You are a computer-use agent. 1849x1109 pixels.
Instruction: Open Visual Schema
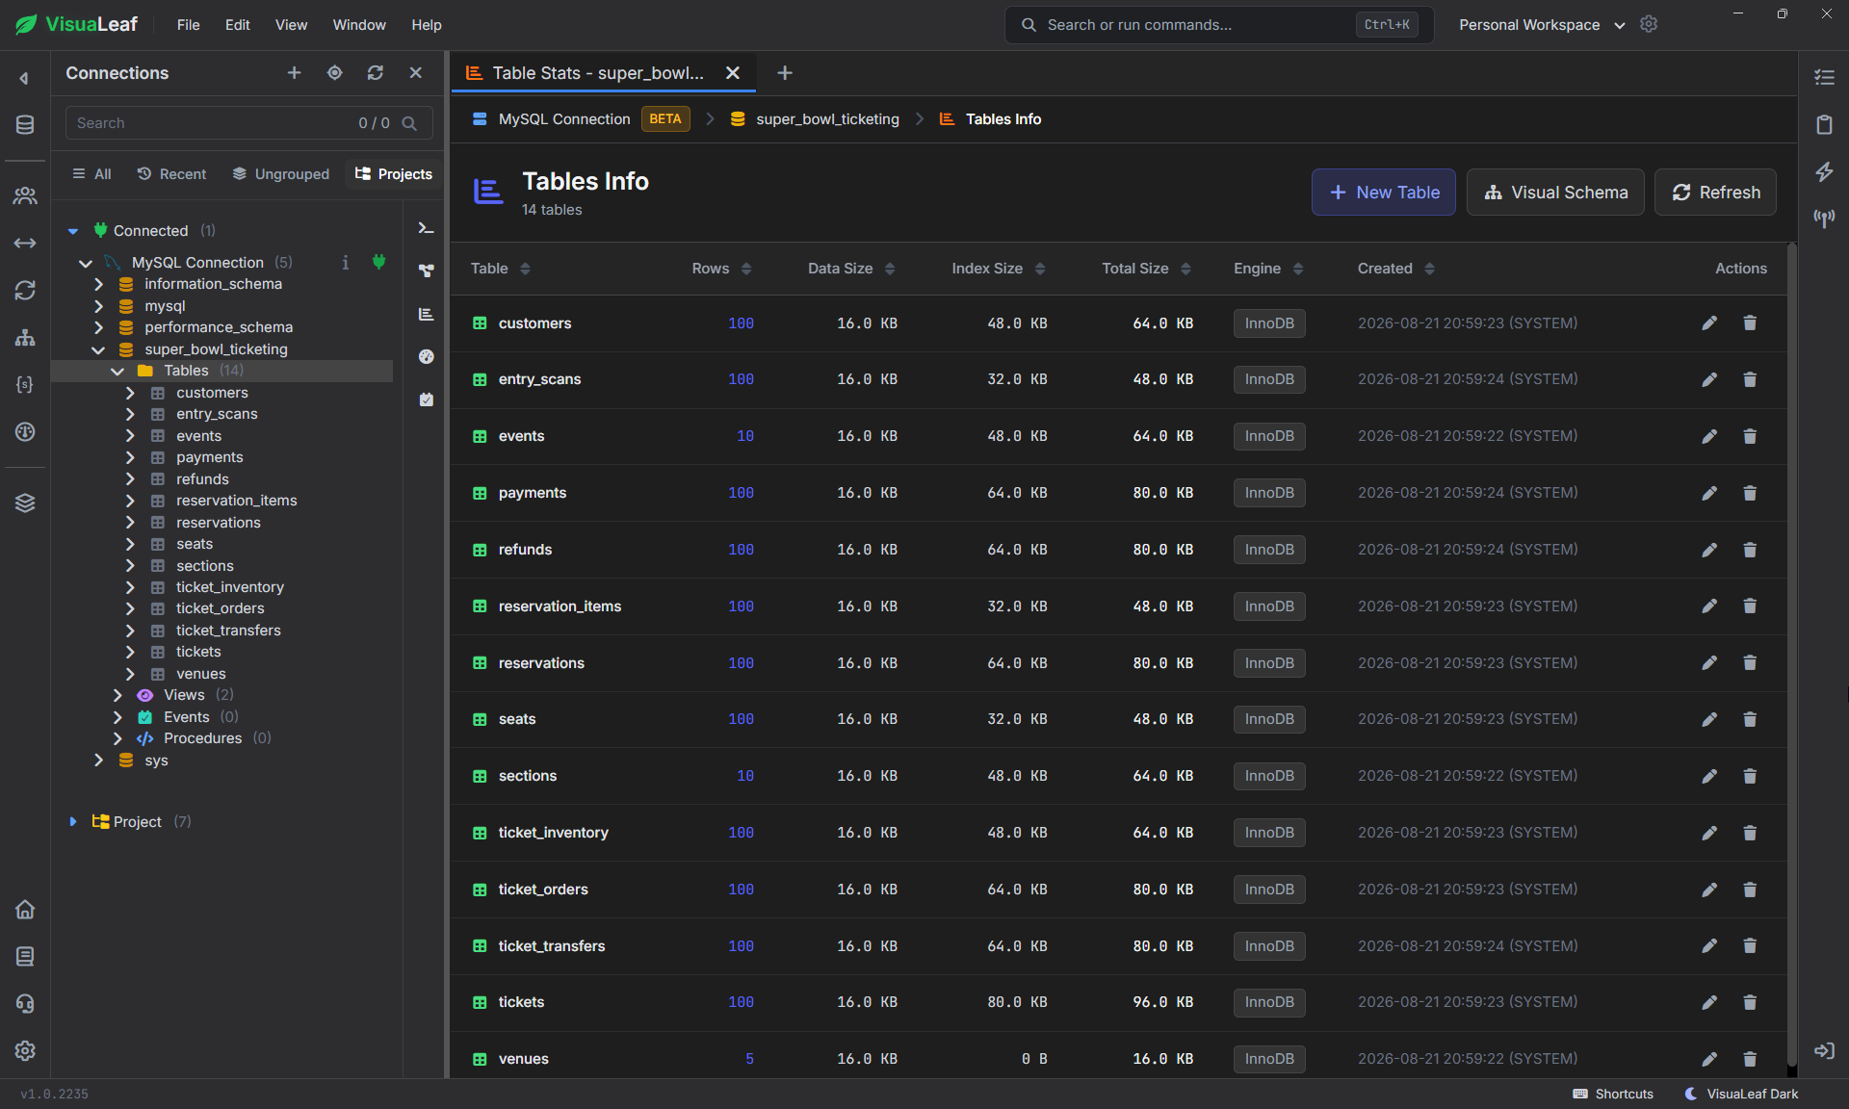[1555, 193]
